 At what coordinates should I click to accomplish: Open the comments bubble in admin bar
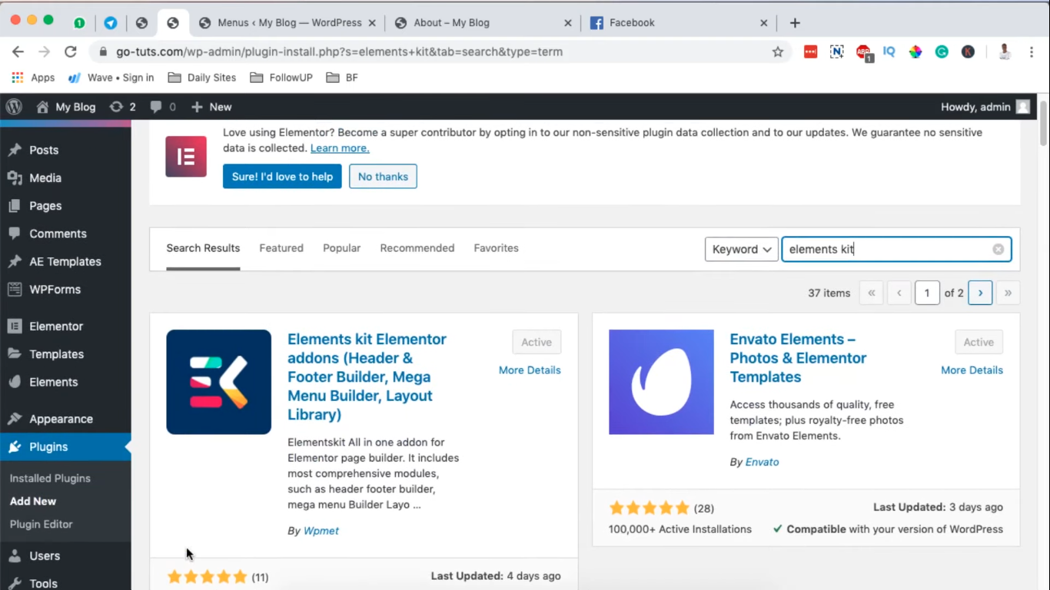pos(163,107)
